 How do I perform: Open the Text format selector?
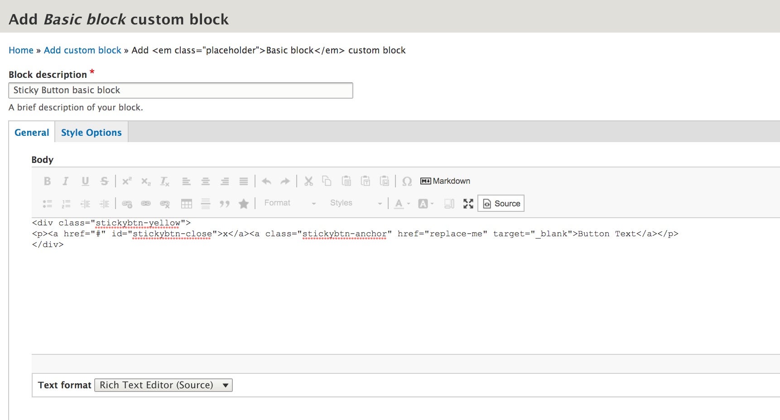click(x=163, y=385)
